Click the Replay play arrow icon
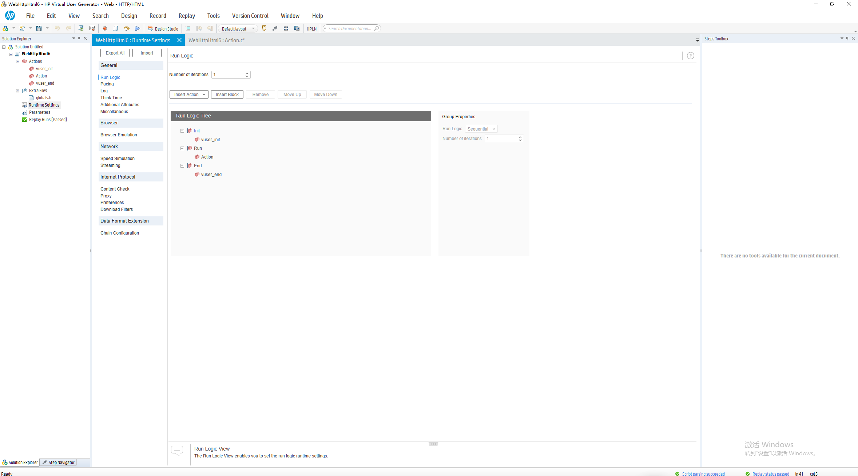The height and width of the screenshot is (476, 858). tap(137, 28)
